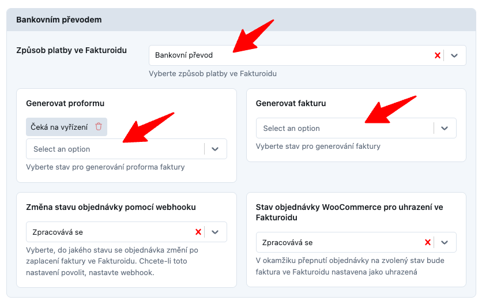
Task: Click the Bankovní převod payment method field
Action: pos(288,55)
